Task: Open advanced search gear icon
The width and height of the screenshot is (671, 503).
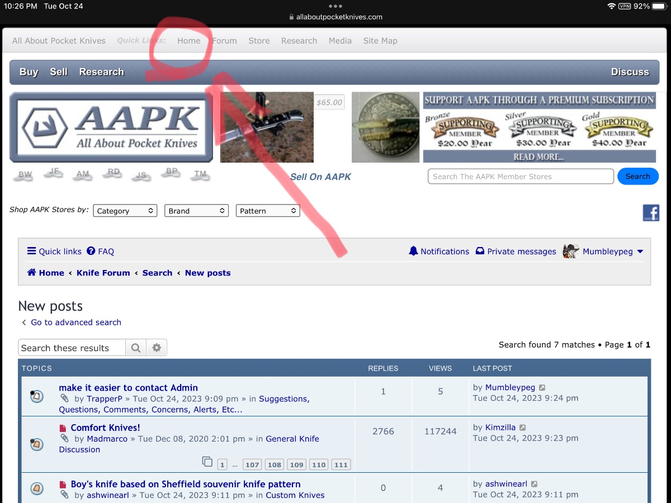Action: pyautogui.click(x=157, y=348)
